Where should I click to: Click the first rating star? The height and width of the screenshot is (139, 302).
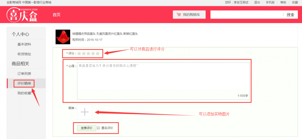click(x=79, y=53)
